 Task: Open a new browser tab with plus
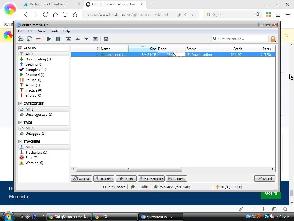pyautogui.click(x=152, y=4)
